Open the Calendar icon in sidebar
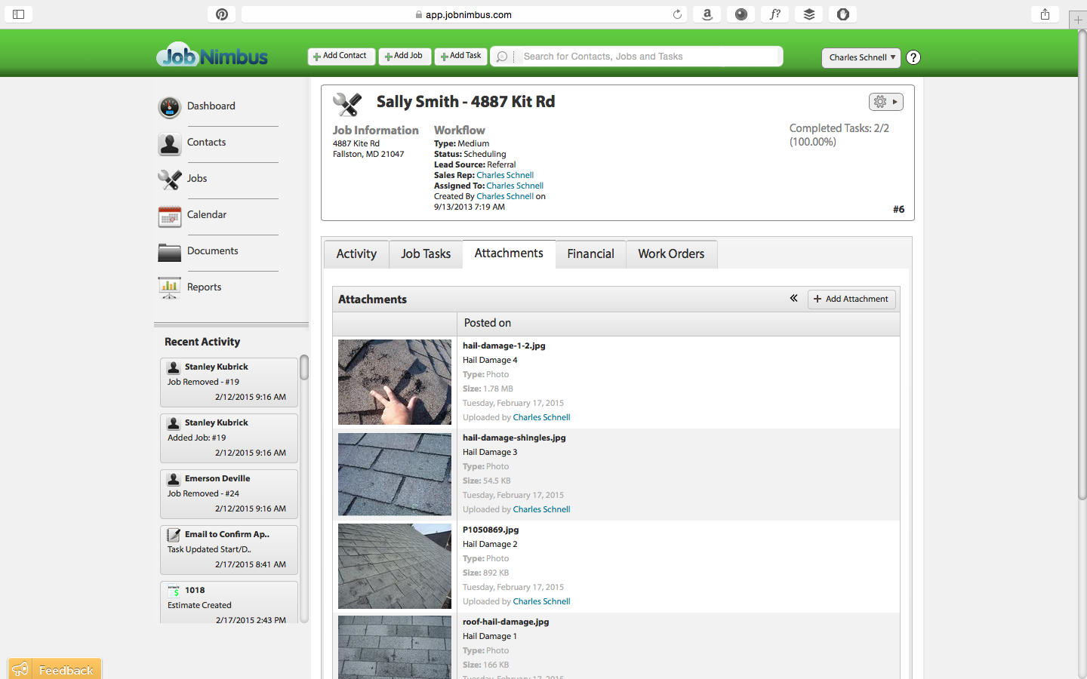This screenshot has width=1087, height=679. click(x=170, y=217)
